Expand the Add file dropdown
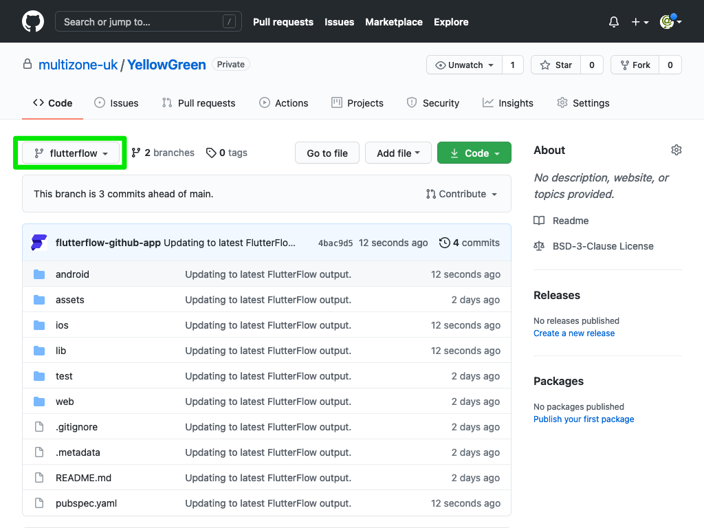Image resolution: width=704 pixels, height=528 pixels. [398, 153]
